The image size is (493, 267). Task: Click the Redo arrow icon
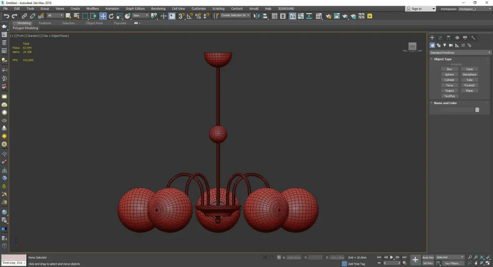pyautogui.click(x=14, y=16)
